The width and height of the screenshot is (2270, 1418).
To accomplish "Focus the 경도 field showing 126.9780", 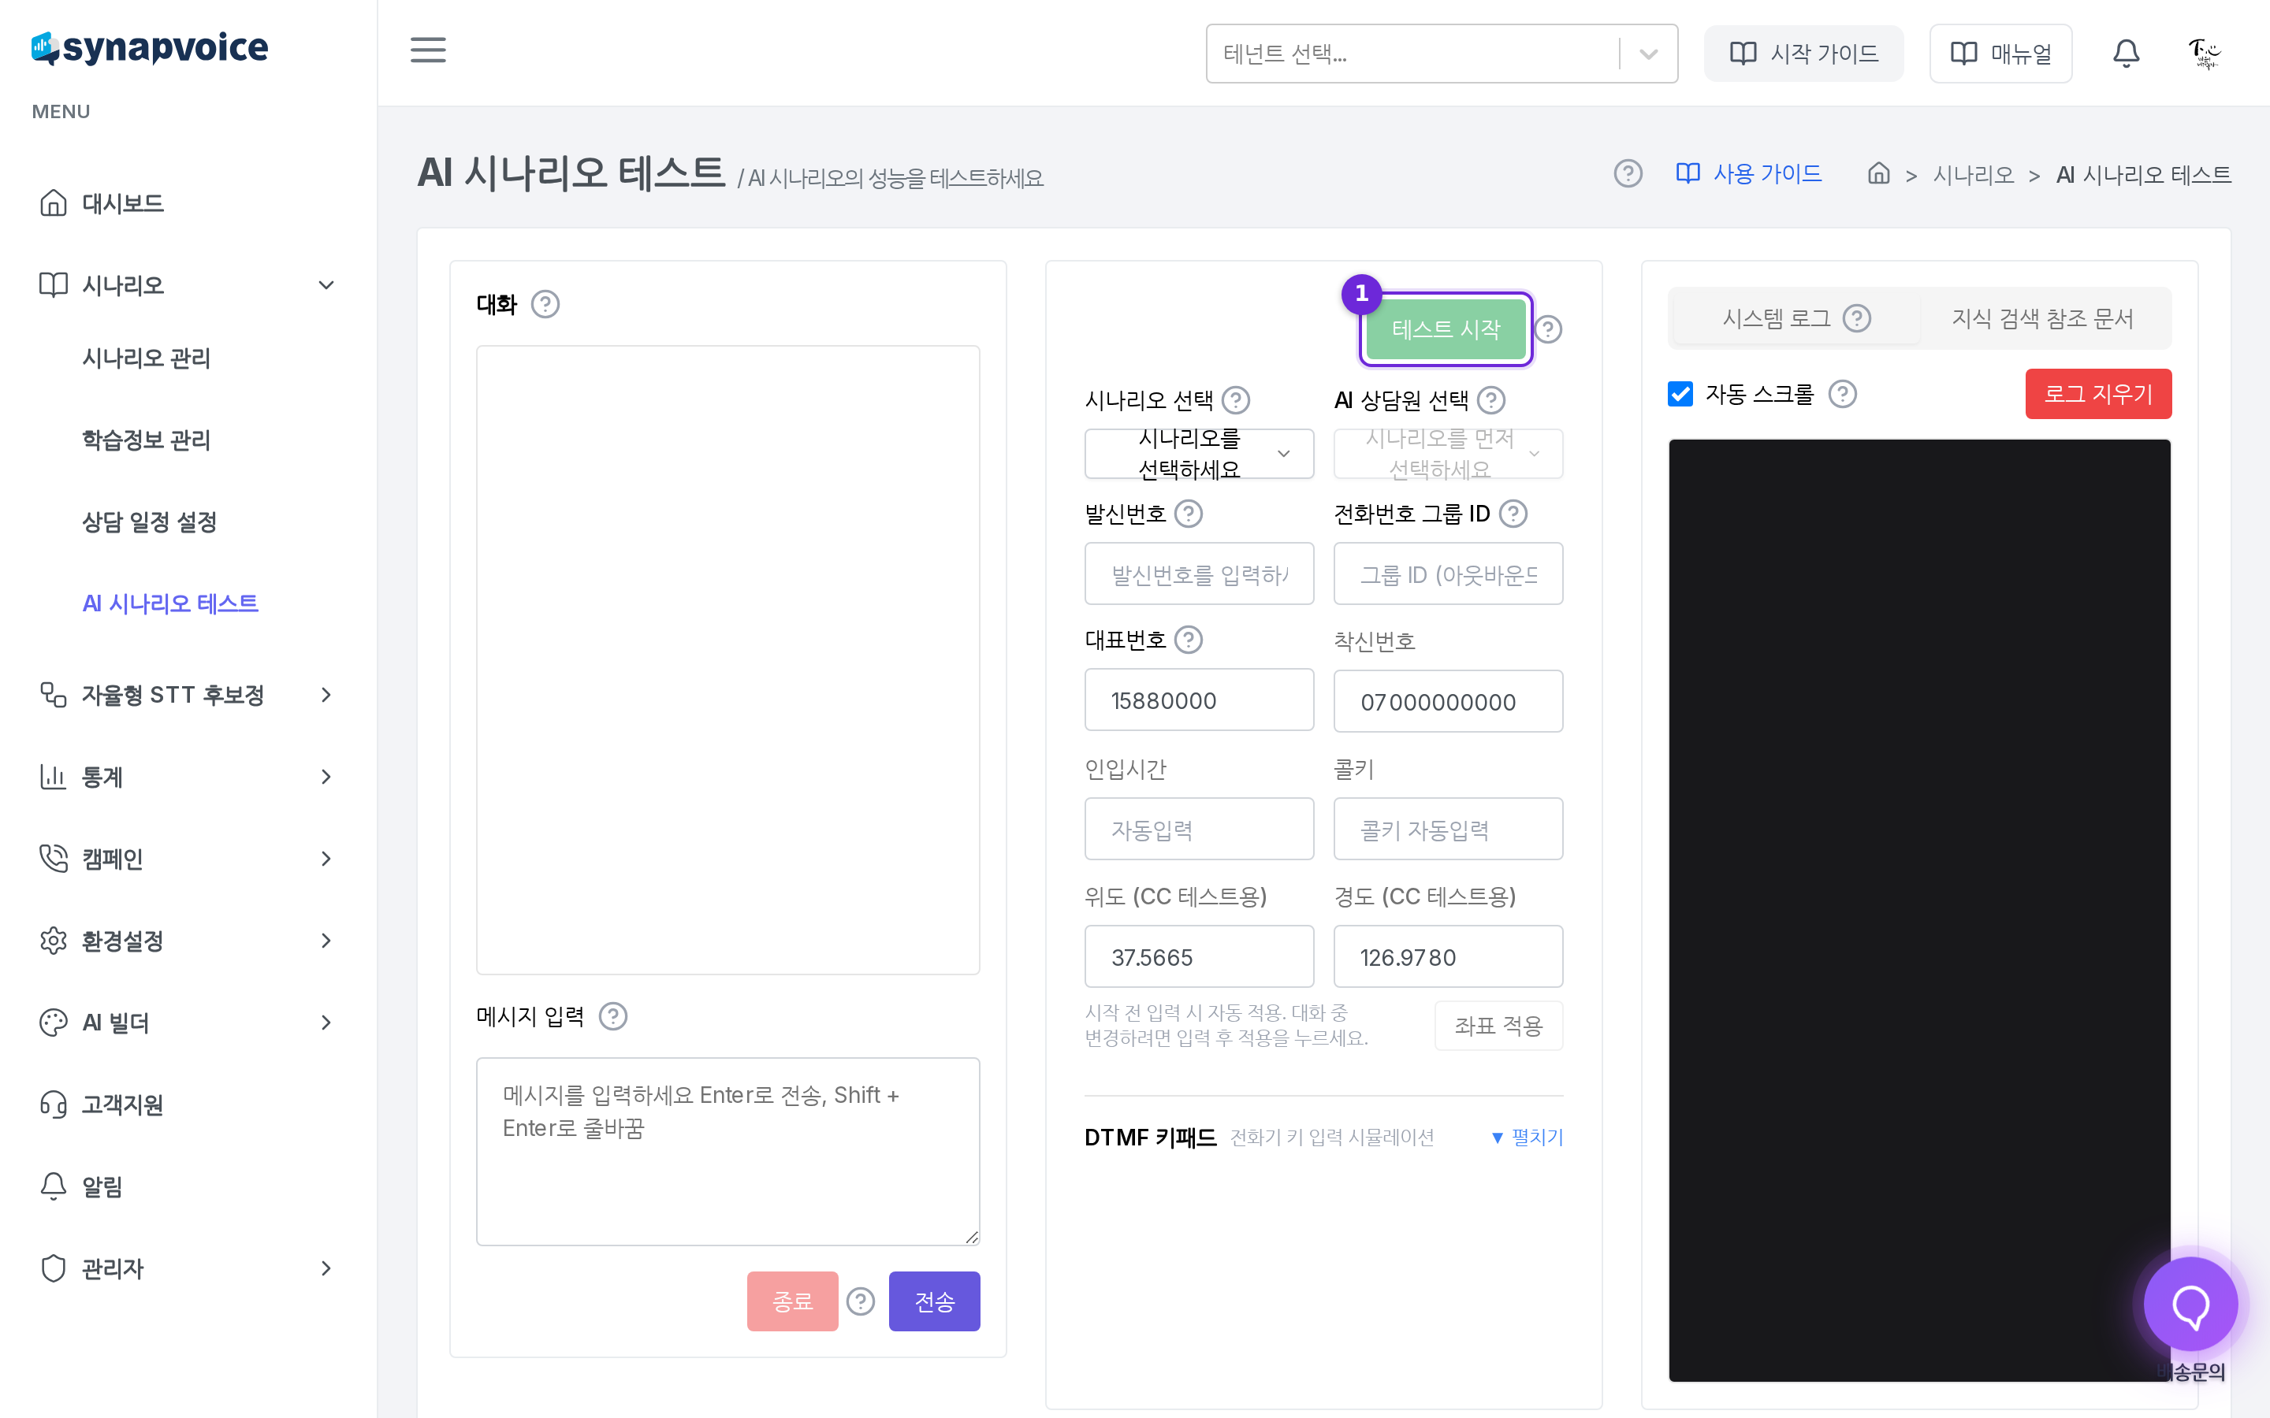I will click(x=1447, y=956).
